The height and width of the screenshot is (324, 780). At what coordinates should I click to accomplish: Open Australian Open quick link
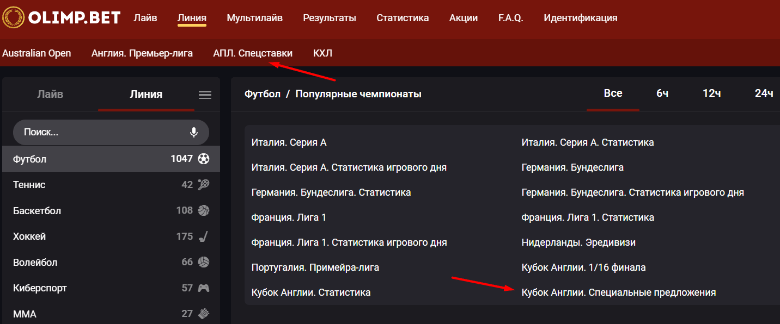[36, 53]
